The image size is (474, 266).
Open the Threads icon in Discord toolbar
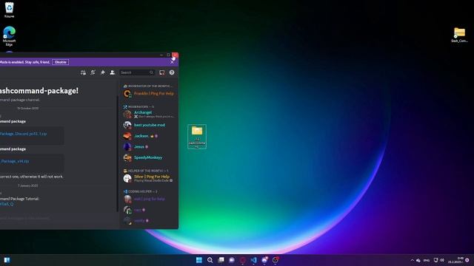pos(83,72)
